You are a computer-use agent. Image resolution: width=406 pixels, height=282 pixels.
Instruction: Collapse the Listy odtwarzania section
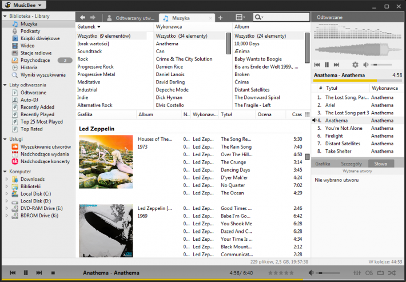coord(5,85)
